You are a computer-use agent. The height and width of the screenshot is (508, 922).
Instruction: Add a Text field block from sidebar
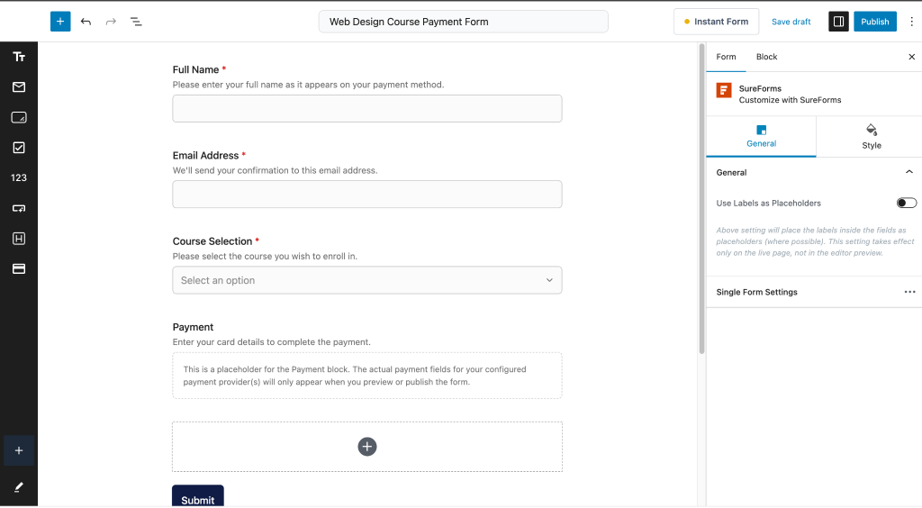click(19, 57)
